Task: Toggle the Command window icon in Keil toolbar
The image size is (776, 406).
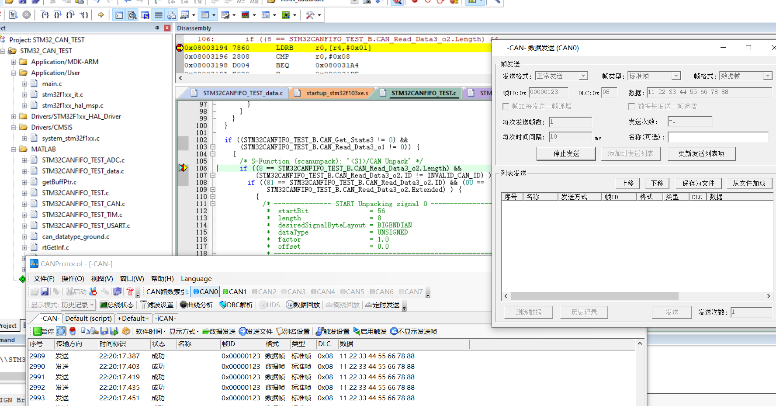Action: click(x=119, y=15)
